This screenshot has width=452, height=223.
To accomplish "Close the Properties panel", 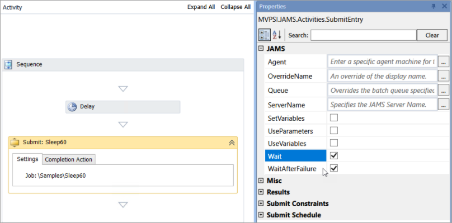I will [x=444, y=6].
